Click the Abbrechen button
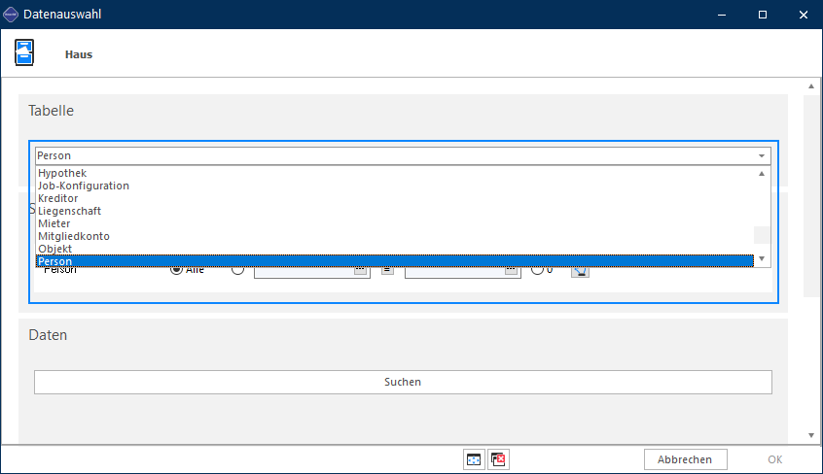 pyautogui.click(x=685, y=459)
